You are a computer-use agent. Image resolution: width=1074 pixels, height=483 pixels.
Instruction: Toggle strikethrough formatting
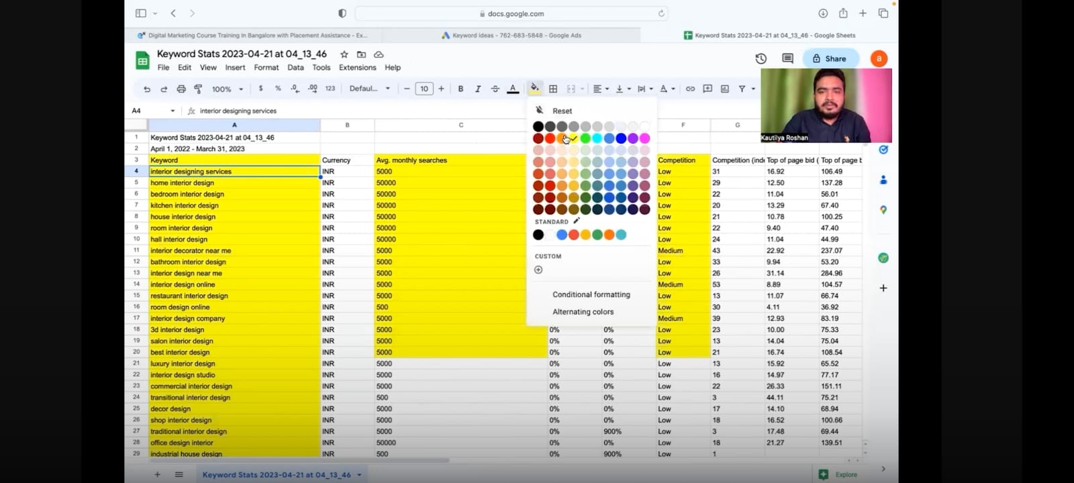point(495,89)
